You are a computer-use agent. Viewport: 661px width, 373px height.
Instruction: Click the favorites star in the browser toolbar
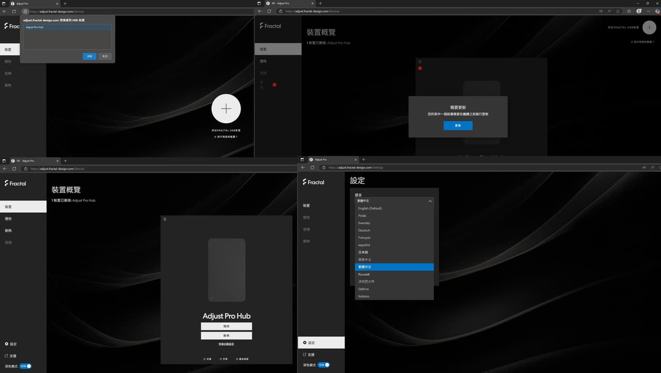(618, 11)
